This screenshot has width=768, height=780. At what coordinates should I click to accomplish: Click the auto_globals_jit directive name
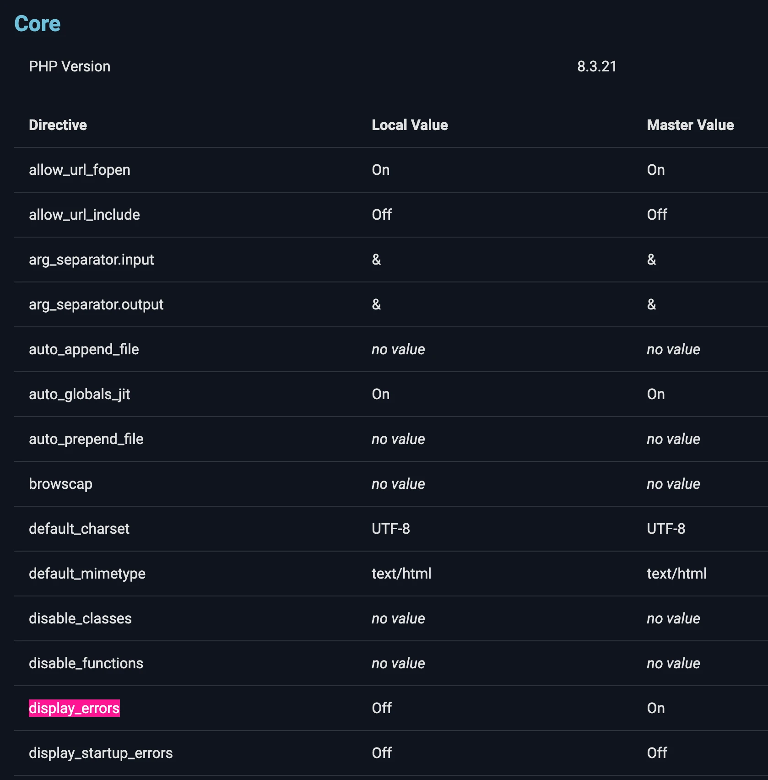[x=79, y=394]
